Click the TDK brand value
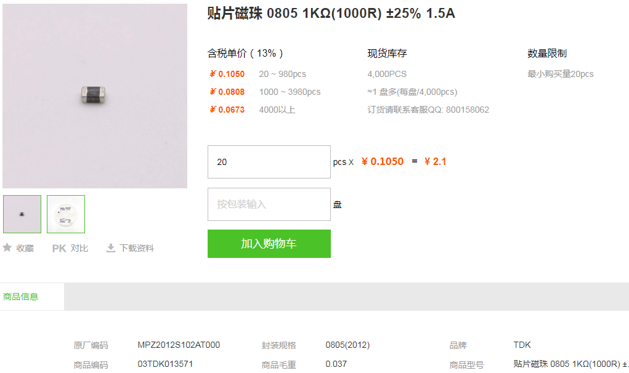629x373 pixels. point(522,345)
